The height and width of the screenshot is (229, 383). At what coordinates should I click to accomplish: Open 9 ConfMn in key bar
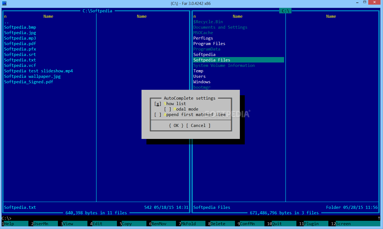click(x=251, y=224)
